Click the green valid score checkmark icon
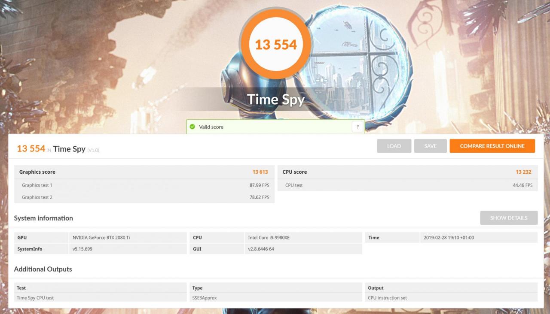This screenshot has height=314, width=550. [192, 127]
